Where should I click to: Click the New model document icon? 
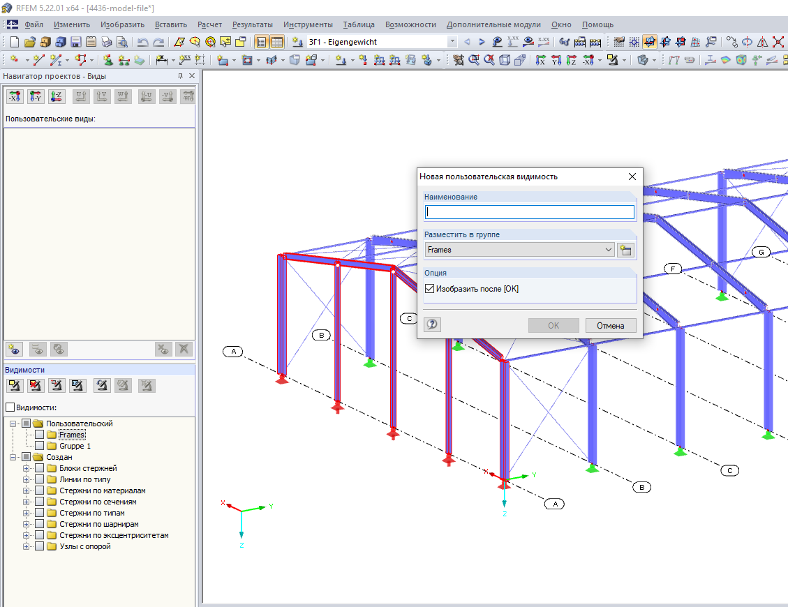point(15,42)
